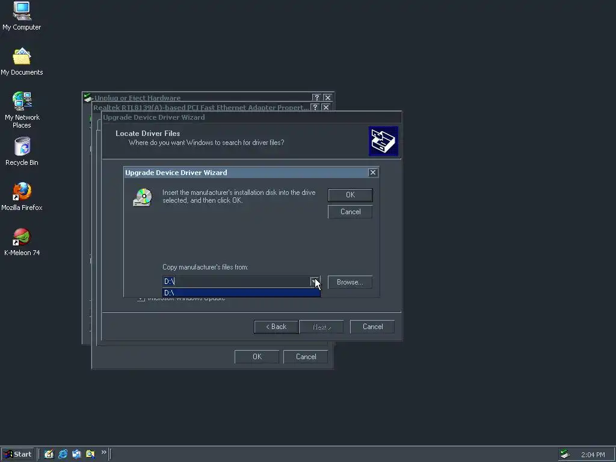Toggle the Copy manufacturer's files dropdown arrow

tap(315, 282)
